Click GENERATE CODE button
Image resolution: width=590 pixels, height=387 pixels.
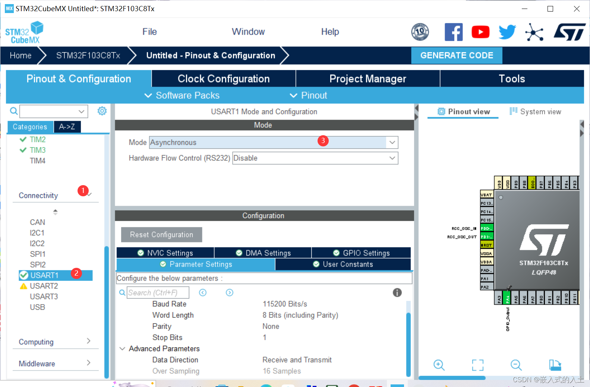457,55
